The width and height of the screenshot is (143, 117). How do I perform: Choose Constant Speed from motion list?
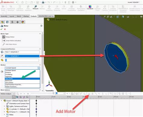click(22, 71)
